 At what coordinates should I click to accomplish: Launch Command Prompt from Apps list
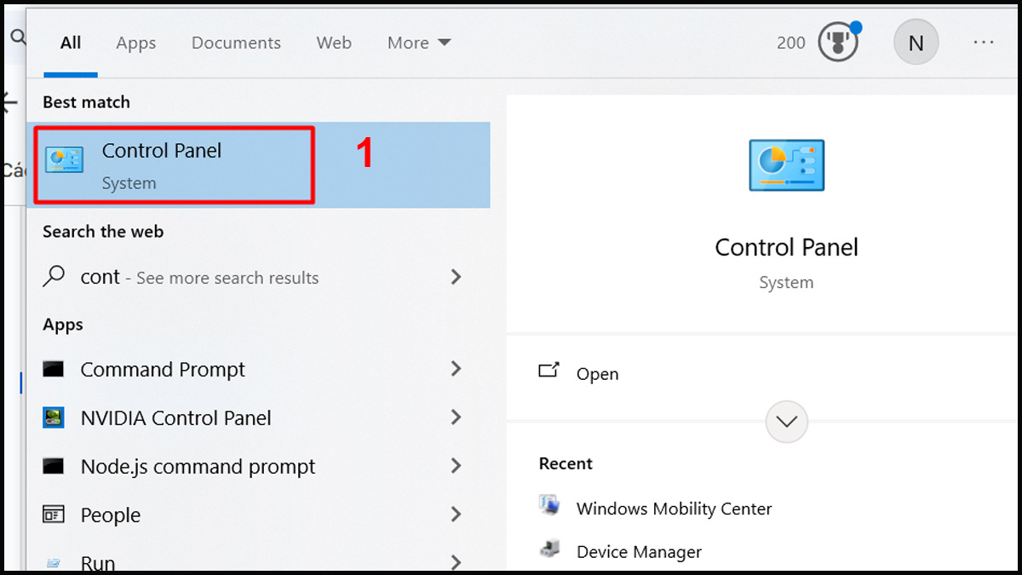click(163, 369)
